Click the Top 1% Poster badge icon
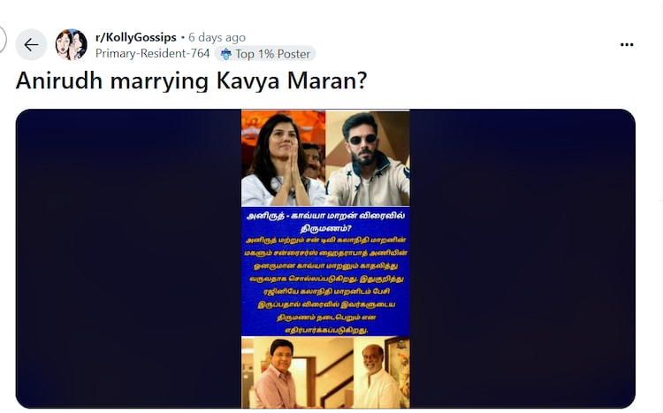663x413 pixels. pos(225,54)
